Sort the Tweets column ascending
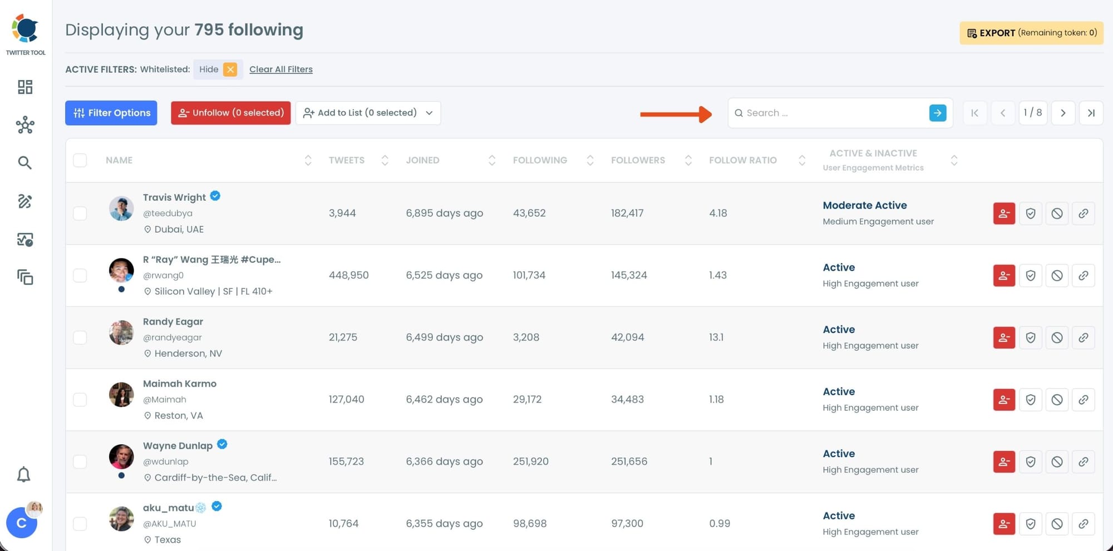Image resolution: width=1113 pixels, height=551 pixels. (385, 157)
